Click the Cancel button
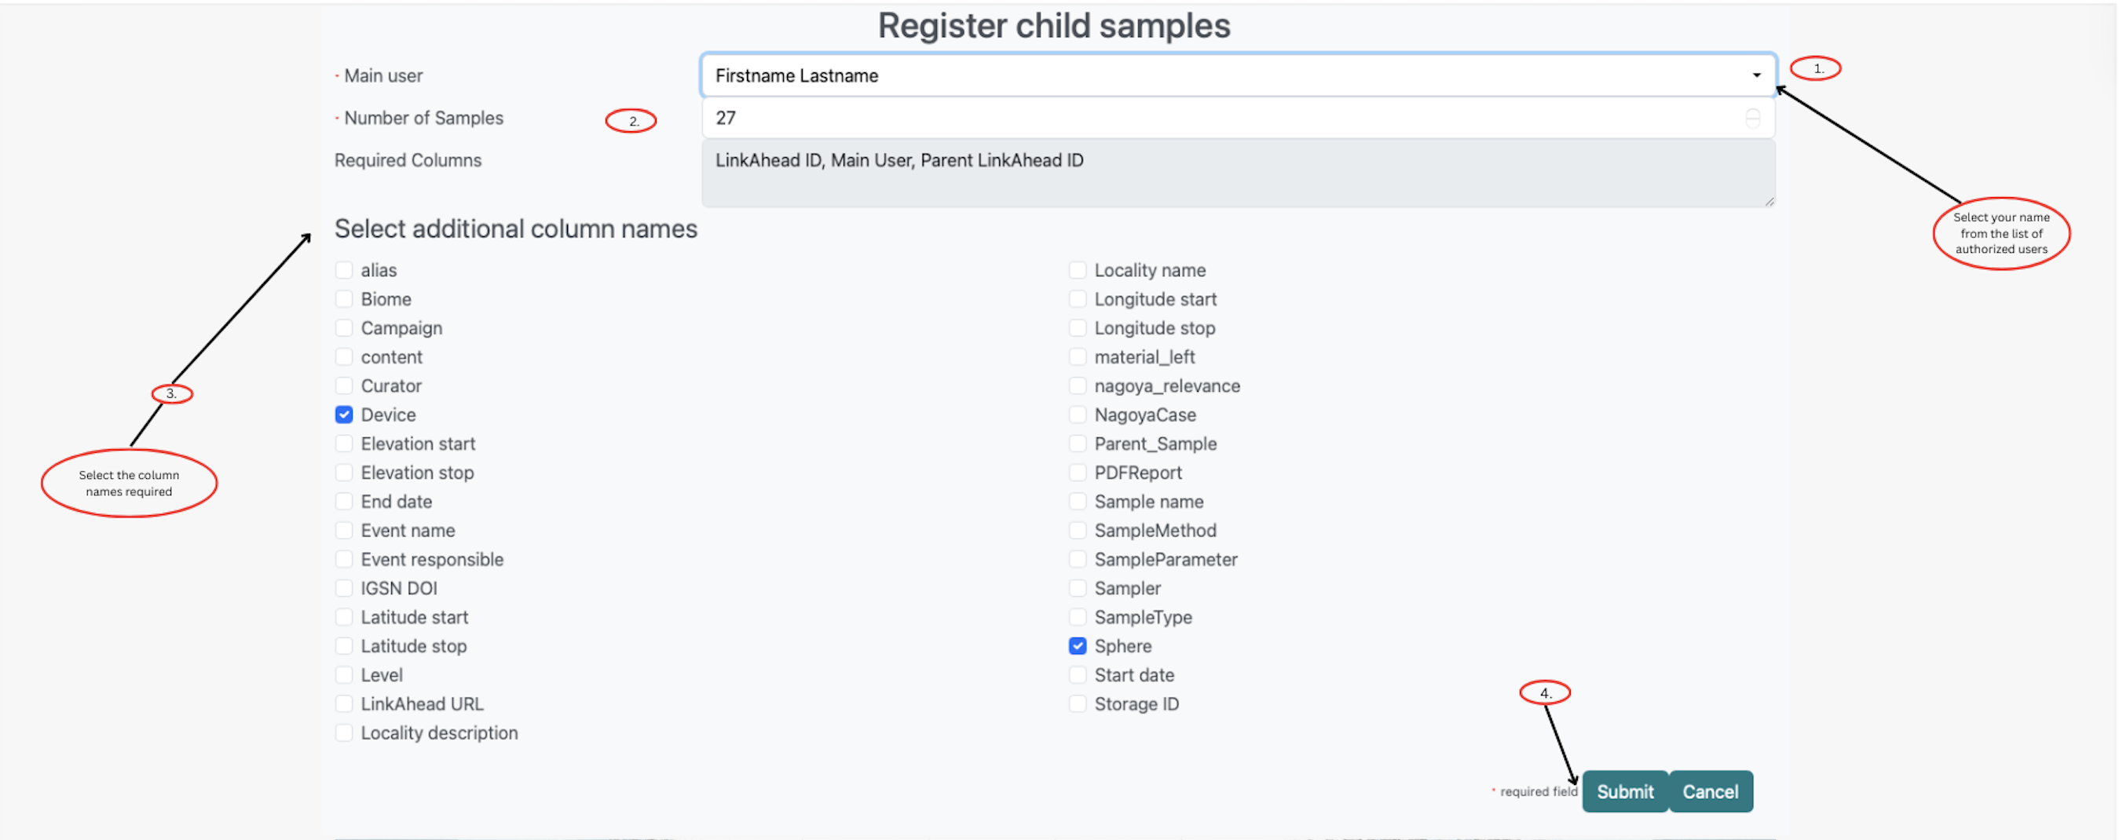This screenshot has height=840, width=2119. click(1711, 791)
